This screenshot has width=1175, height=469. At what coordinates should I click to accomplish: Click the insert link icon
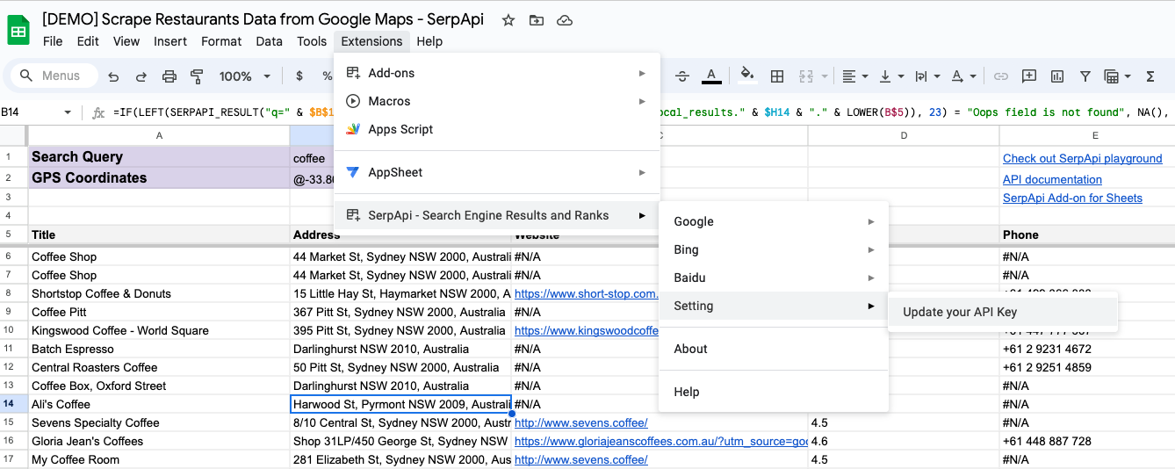click(x=1001, y=76)
